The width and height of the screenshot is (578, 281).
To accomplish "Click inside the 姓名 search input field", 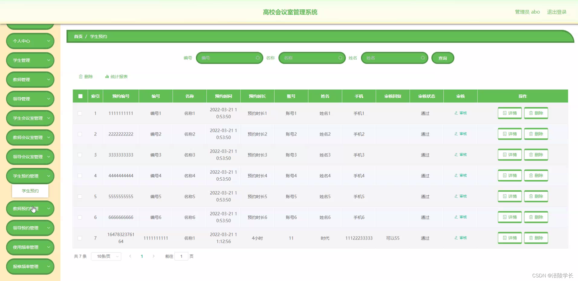I will (x=391, y=58).
